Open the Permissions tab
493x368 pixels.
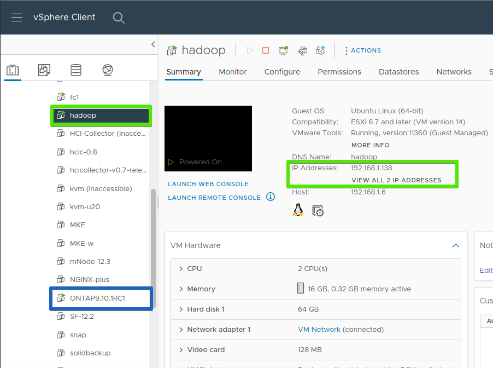click(x=339, y=72)
